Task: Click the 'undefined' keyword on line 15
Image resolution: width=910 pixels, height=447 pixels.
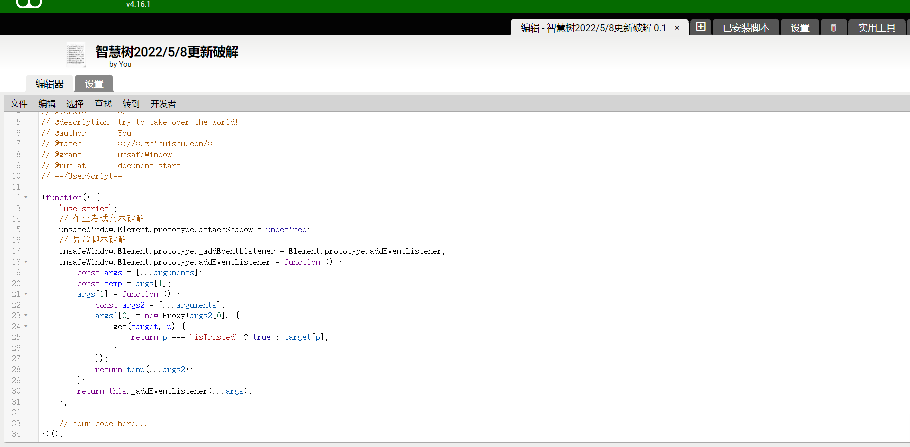Action: [286, 229]
